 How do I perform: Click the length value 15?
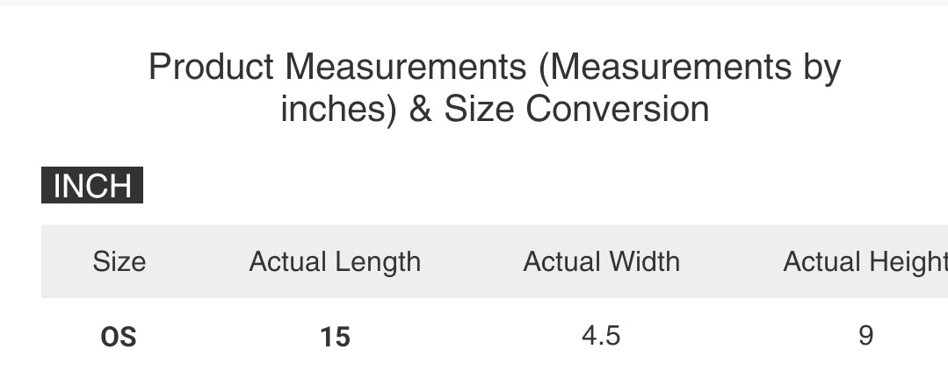(335, 337)
